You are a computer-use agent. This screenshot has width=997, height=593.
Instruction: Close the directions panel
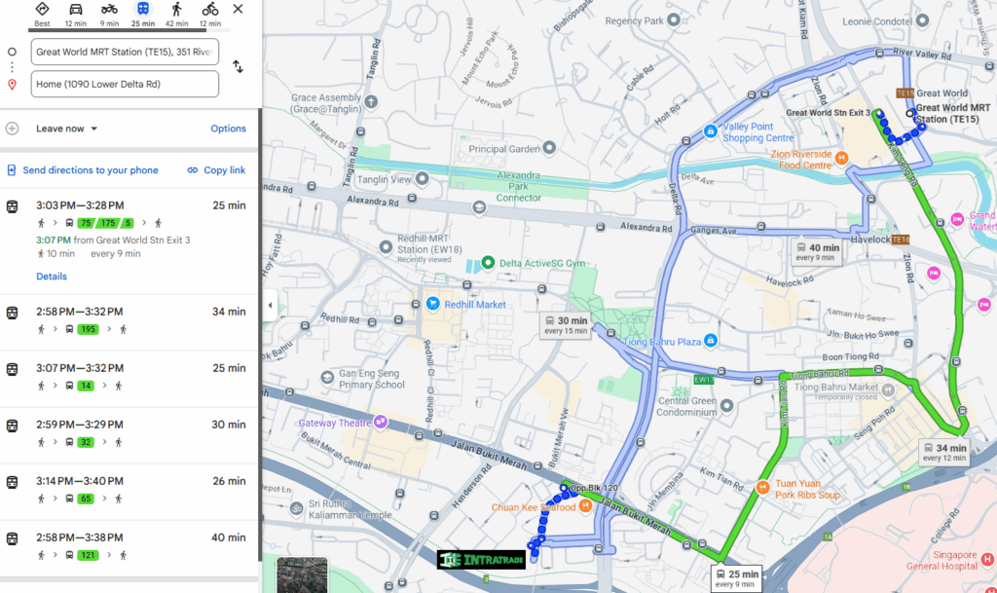tap(238, 9)
